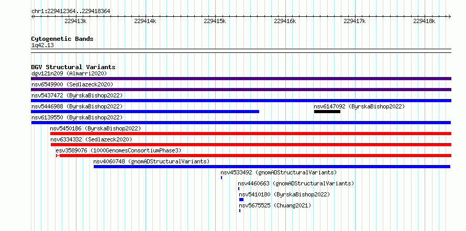Viewport: 466px width, 231px height.
Task: Click the small nsv4460663 blue marker
Action: coord(239,189)
